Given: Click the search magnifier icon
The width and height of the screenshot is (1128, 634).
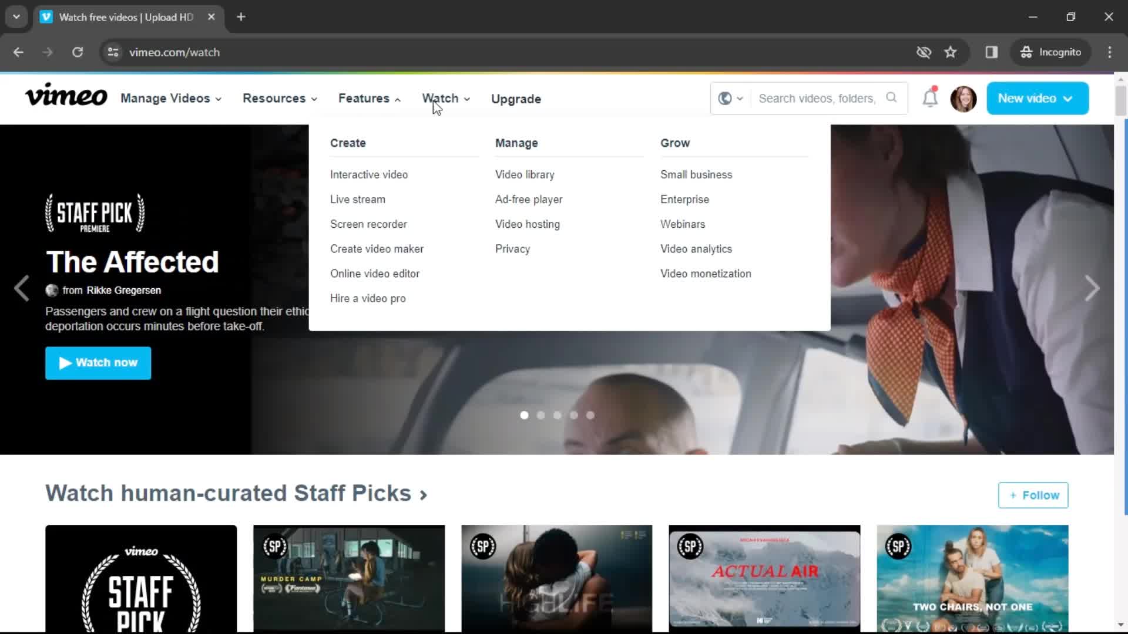Looking at the screenshot, I should pos(891,97).
